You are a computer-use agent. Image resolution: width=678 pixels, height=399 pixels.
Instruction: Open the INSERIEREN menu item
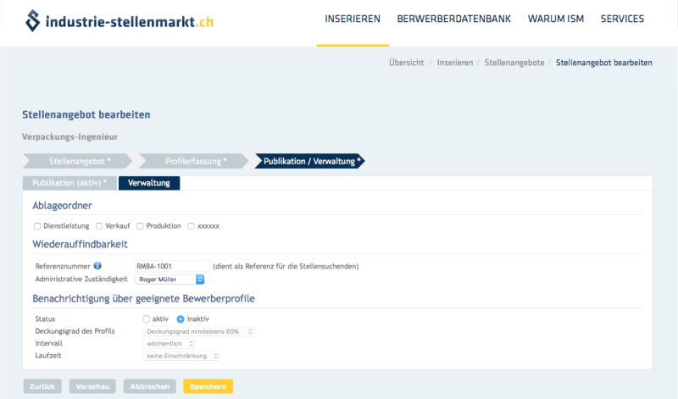[x=353, y=19]
